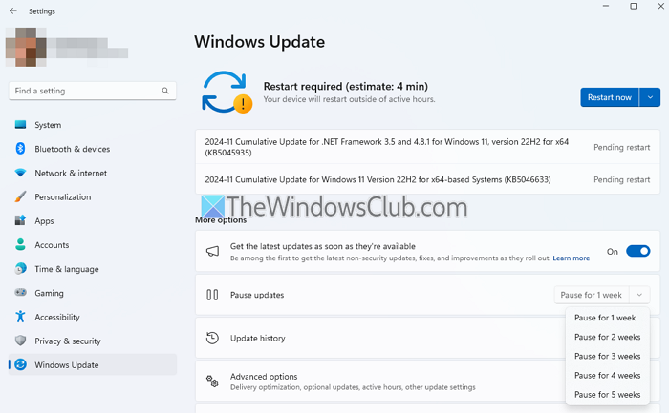Open Time & language settings
This screenshot has height=413, width=669.
(92, 269)
